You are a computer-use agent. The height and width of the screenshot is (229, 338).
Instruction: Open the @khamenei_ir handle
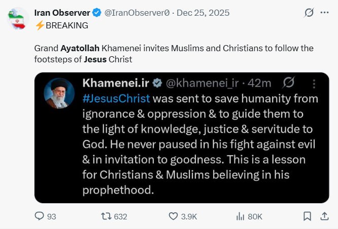(202, 83)
